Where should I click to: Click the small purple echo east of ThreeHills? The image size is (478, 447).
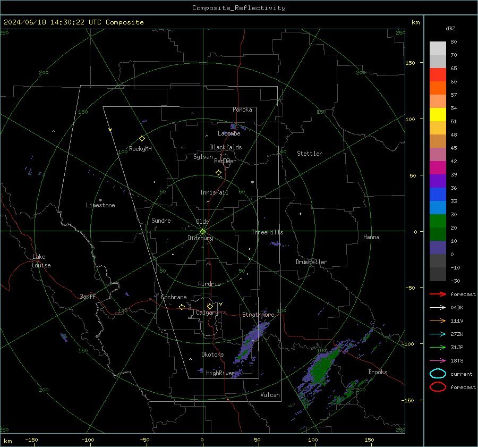pos(275,243)
